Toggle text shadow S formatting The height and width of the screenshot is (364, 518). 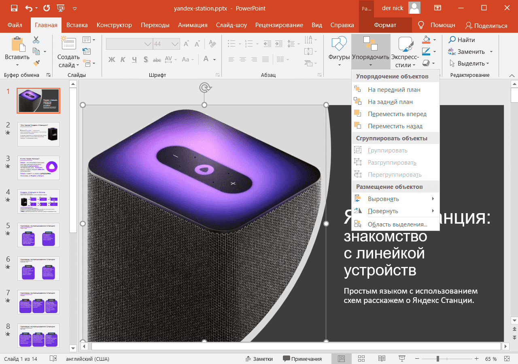pos(146,59)
